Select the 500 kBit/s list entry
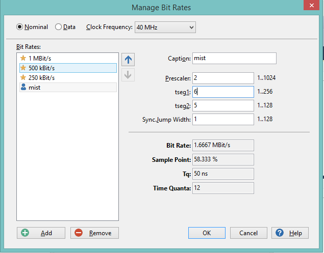The image size is (324, 253). tap(67, 68)
